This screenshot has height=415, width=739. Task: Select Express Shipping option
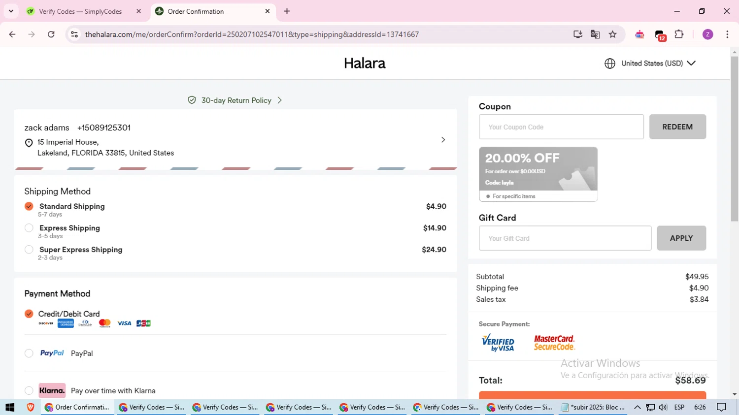pyautogui.click(x=29, y=228)
